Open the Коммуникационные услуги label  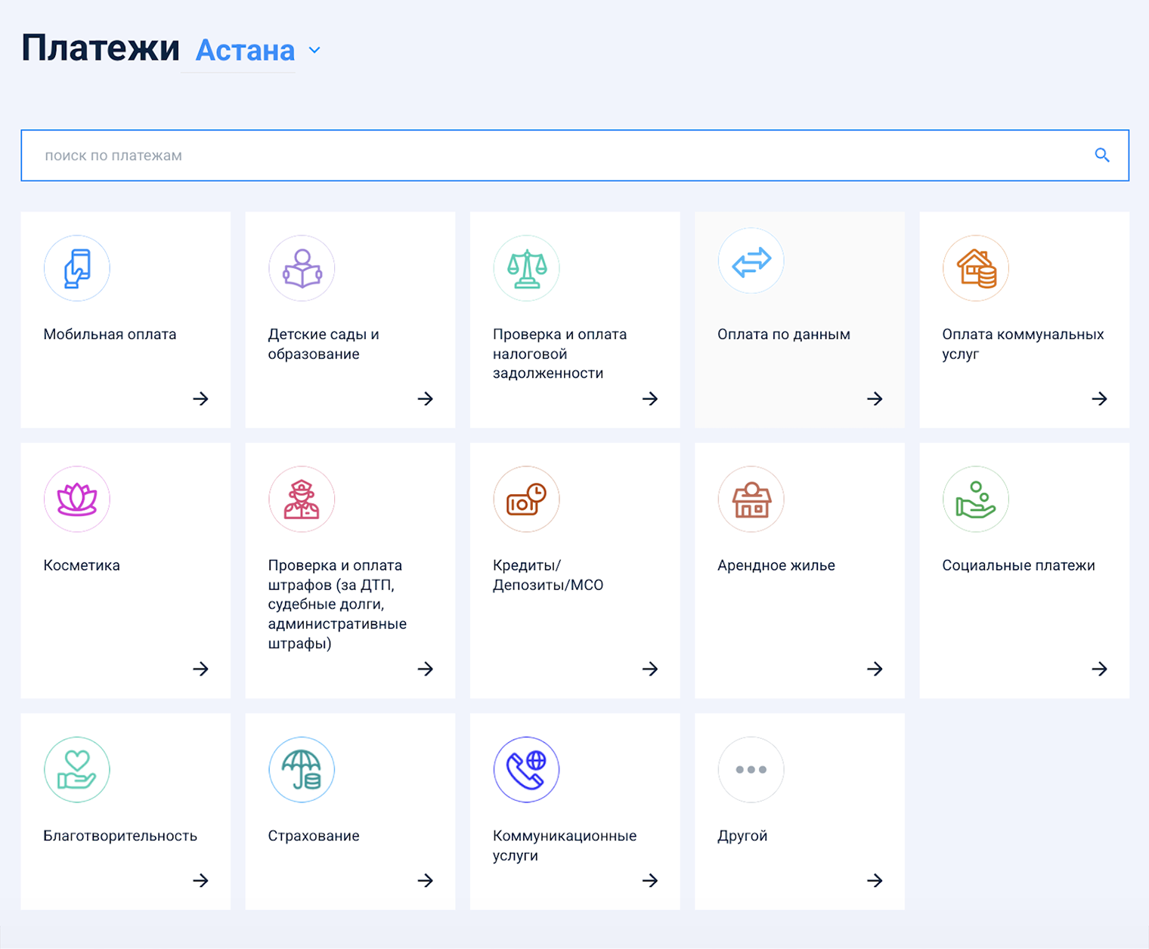(565, 845)
